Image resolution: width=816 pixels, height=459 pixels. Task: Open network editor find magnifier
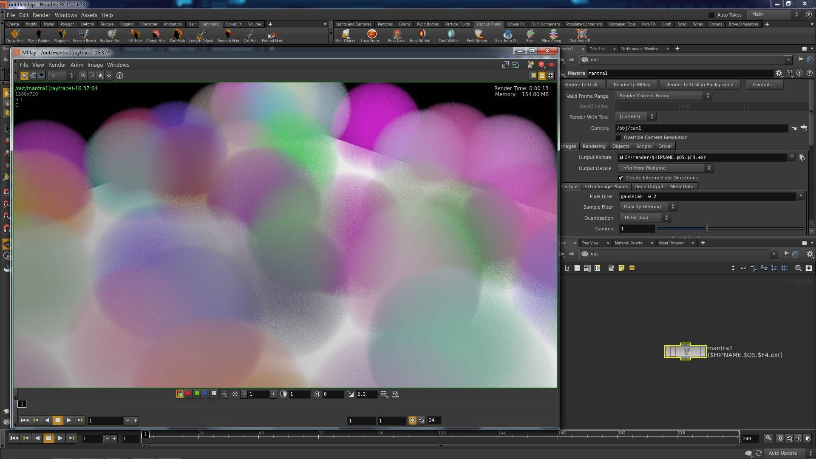tap(798, 268)
